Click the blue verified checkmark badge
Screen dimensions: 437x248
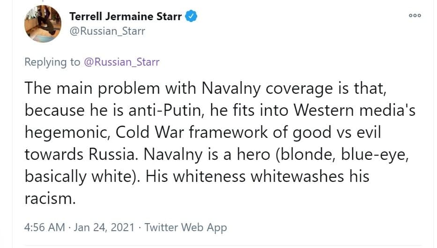click(x=191, y=16)
